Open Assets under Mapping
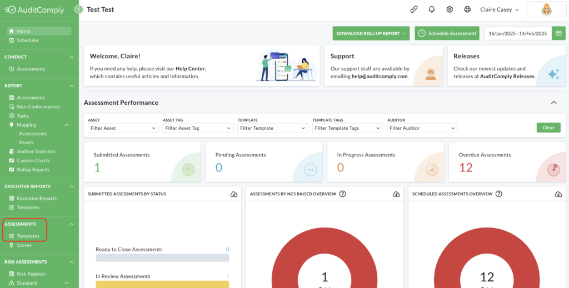The height and width of the screenshot is (288, 569). (26, 143)
